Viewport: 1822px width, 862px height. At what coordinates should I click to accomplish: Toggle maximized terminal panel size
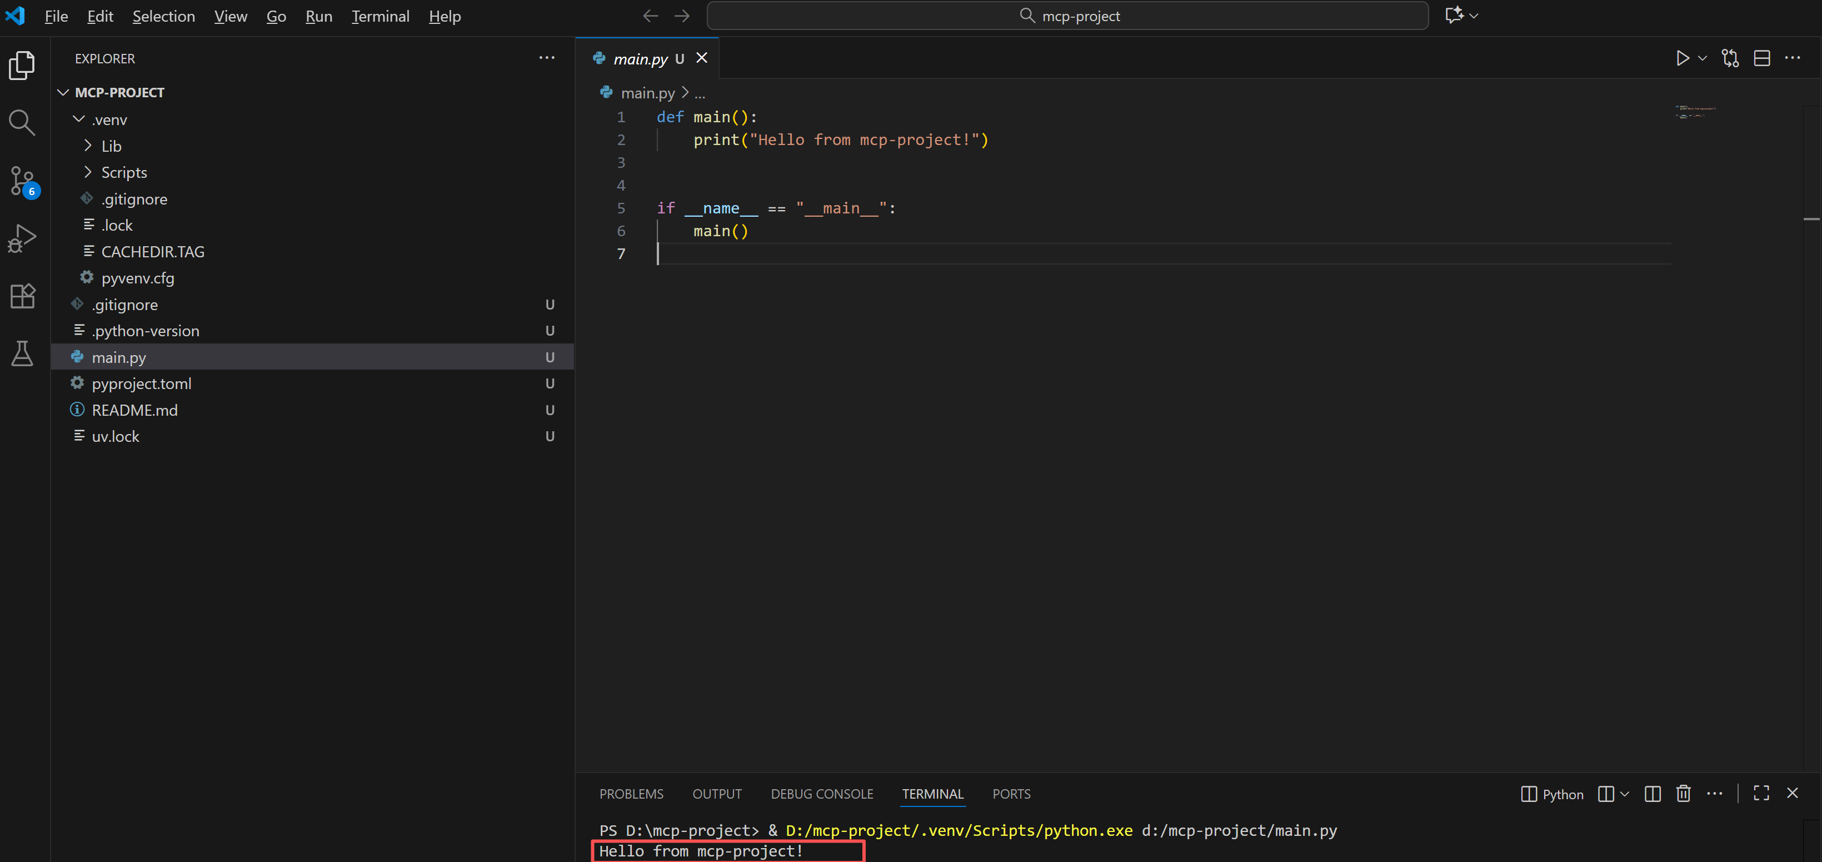pos(1760,793)
